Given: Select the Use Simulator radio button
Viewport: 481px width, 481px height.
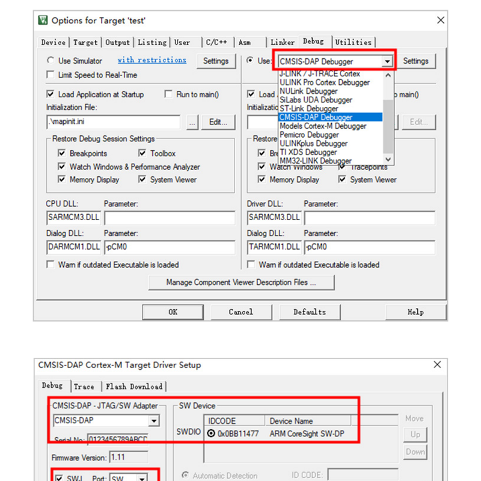Looking at the screenshot, I should pos(51,61).
